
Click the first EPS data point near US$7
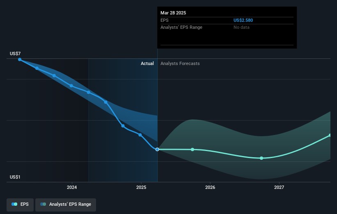tap(20, 59)
